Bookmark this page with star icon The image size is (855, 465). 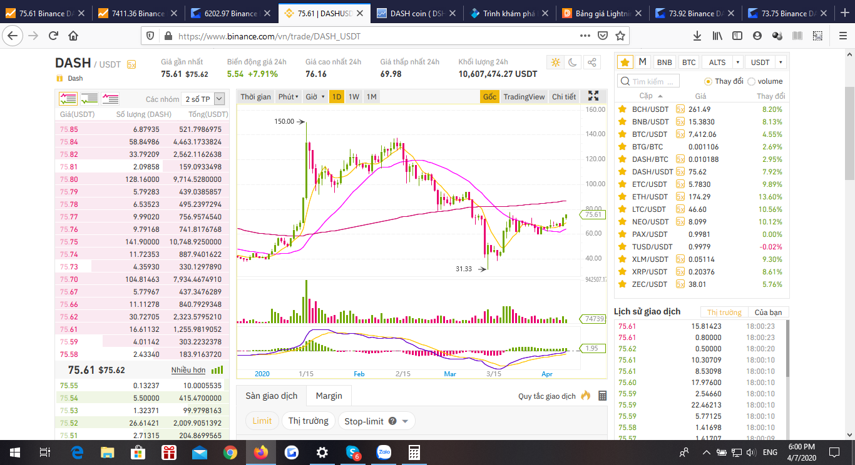pyautogui.click(x=620, y=36)
